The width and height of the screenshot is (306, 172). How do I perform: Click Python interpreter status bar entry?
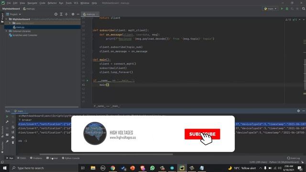click(x=284, y=162)
